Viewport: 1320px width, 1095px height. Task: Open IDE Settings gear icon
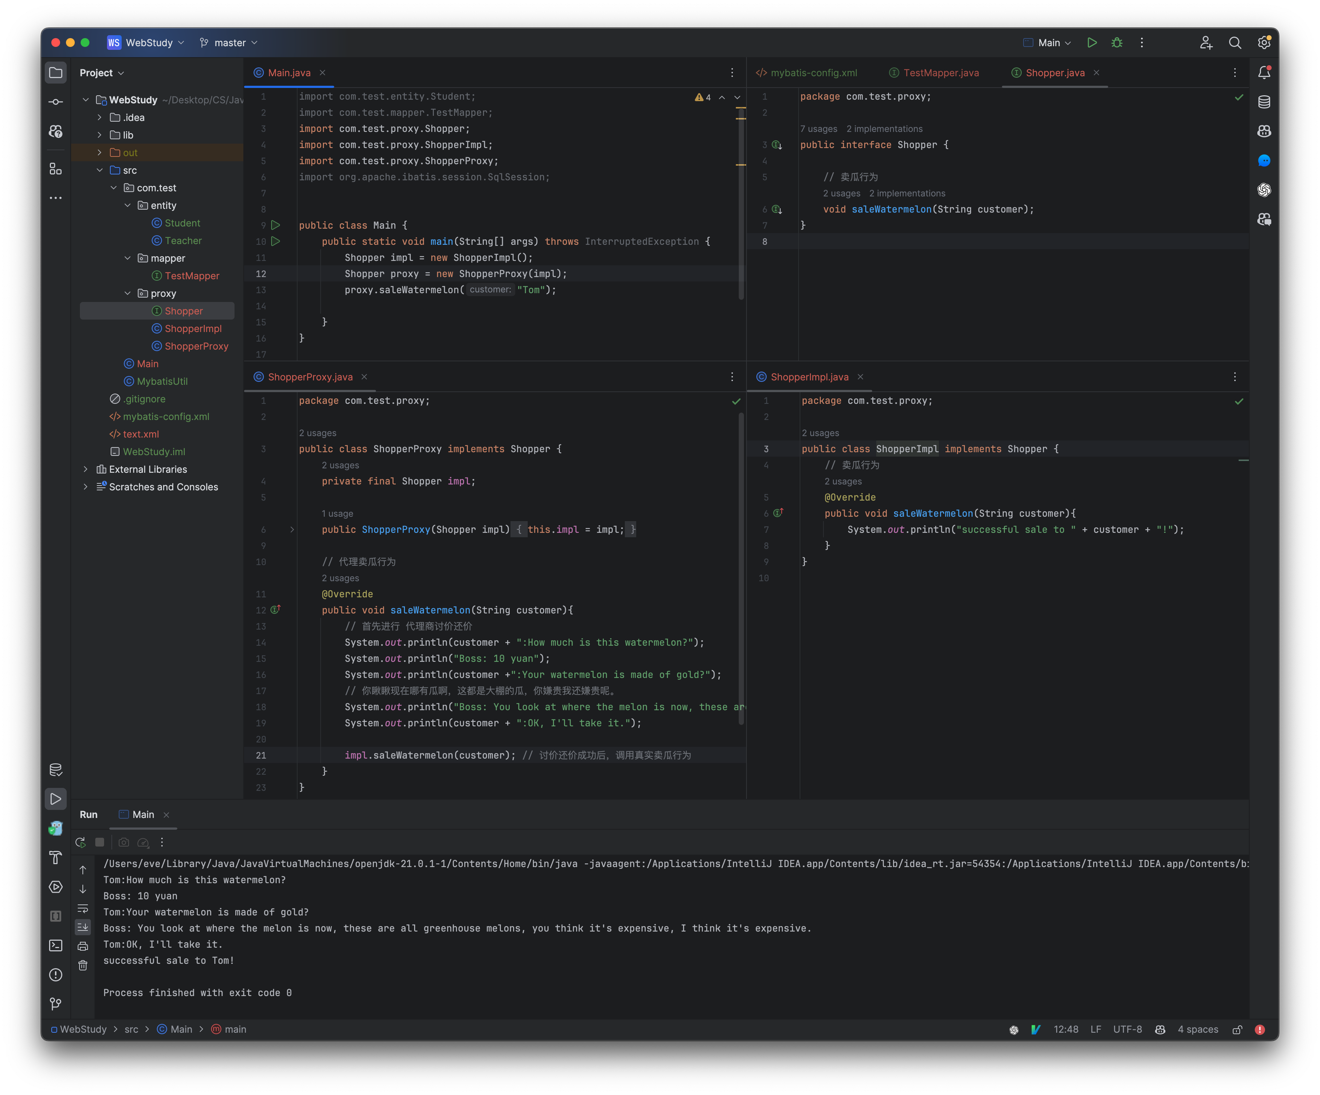(1264, 43)
